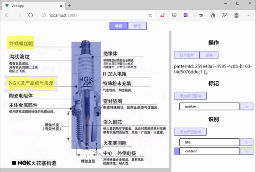Click the 火花塞间隙 label
The width and height of the screenshot is (256, 172).
tap(115, 143)
